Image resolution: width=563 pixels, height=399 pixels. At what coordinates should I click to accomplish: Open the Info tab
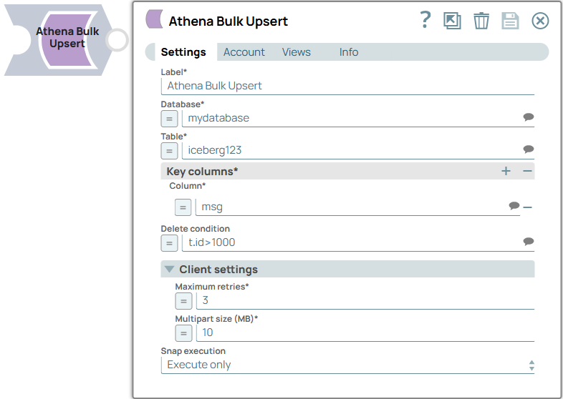point(349,52)
